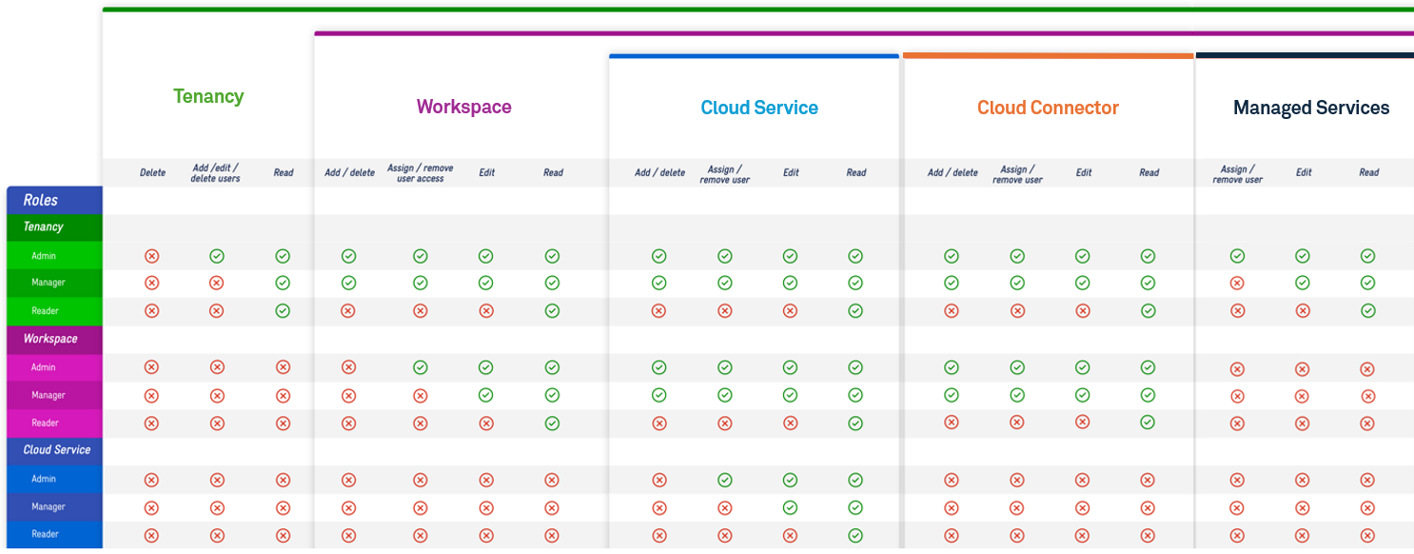
Task: Click the Tenancy 'Add /edit / delete users' column label
Action: point(216,173)
